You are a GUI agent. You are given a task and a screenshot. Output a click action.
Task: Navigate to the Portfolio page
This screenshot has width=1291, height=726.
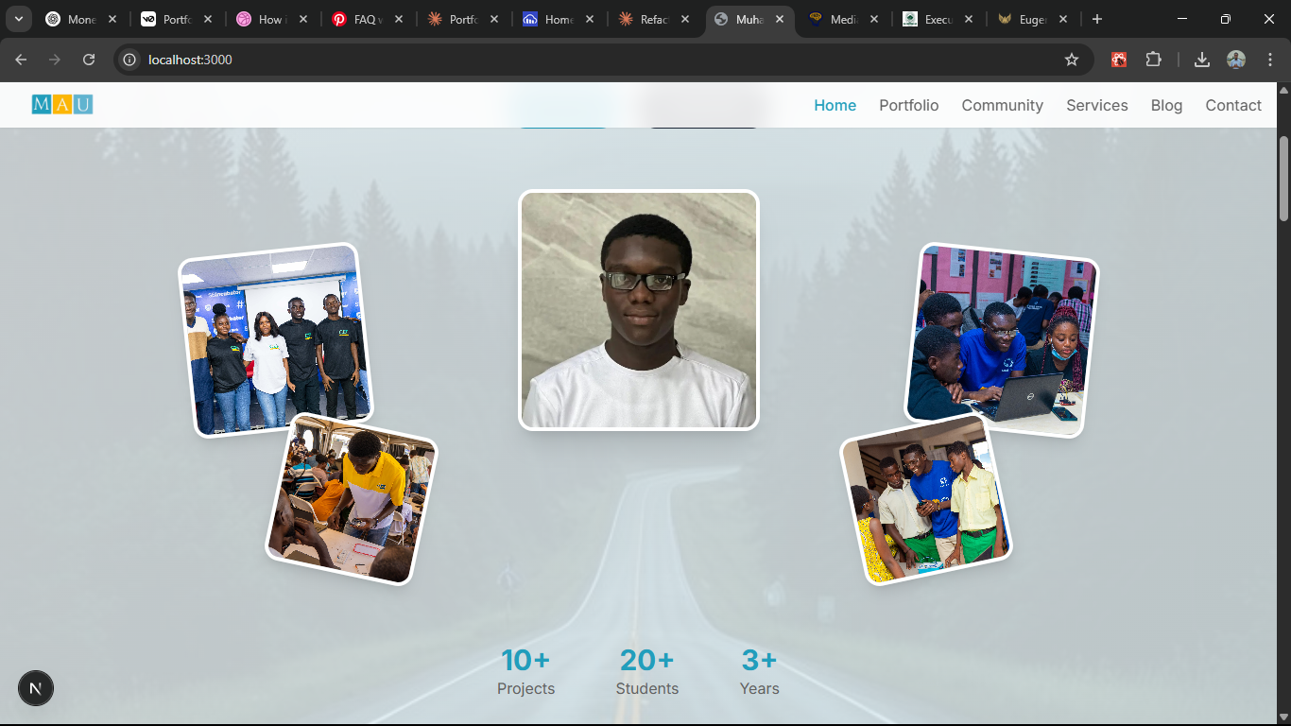click(908, 105)
